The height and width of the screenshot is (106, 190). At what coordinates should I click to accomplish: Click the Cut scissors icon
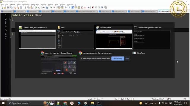point(25,8)
